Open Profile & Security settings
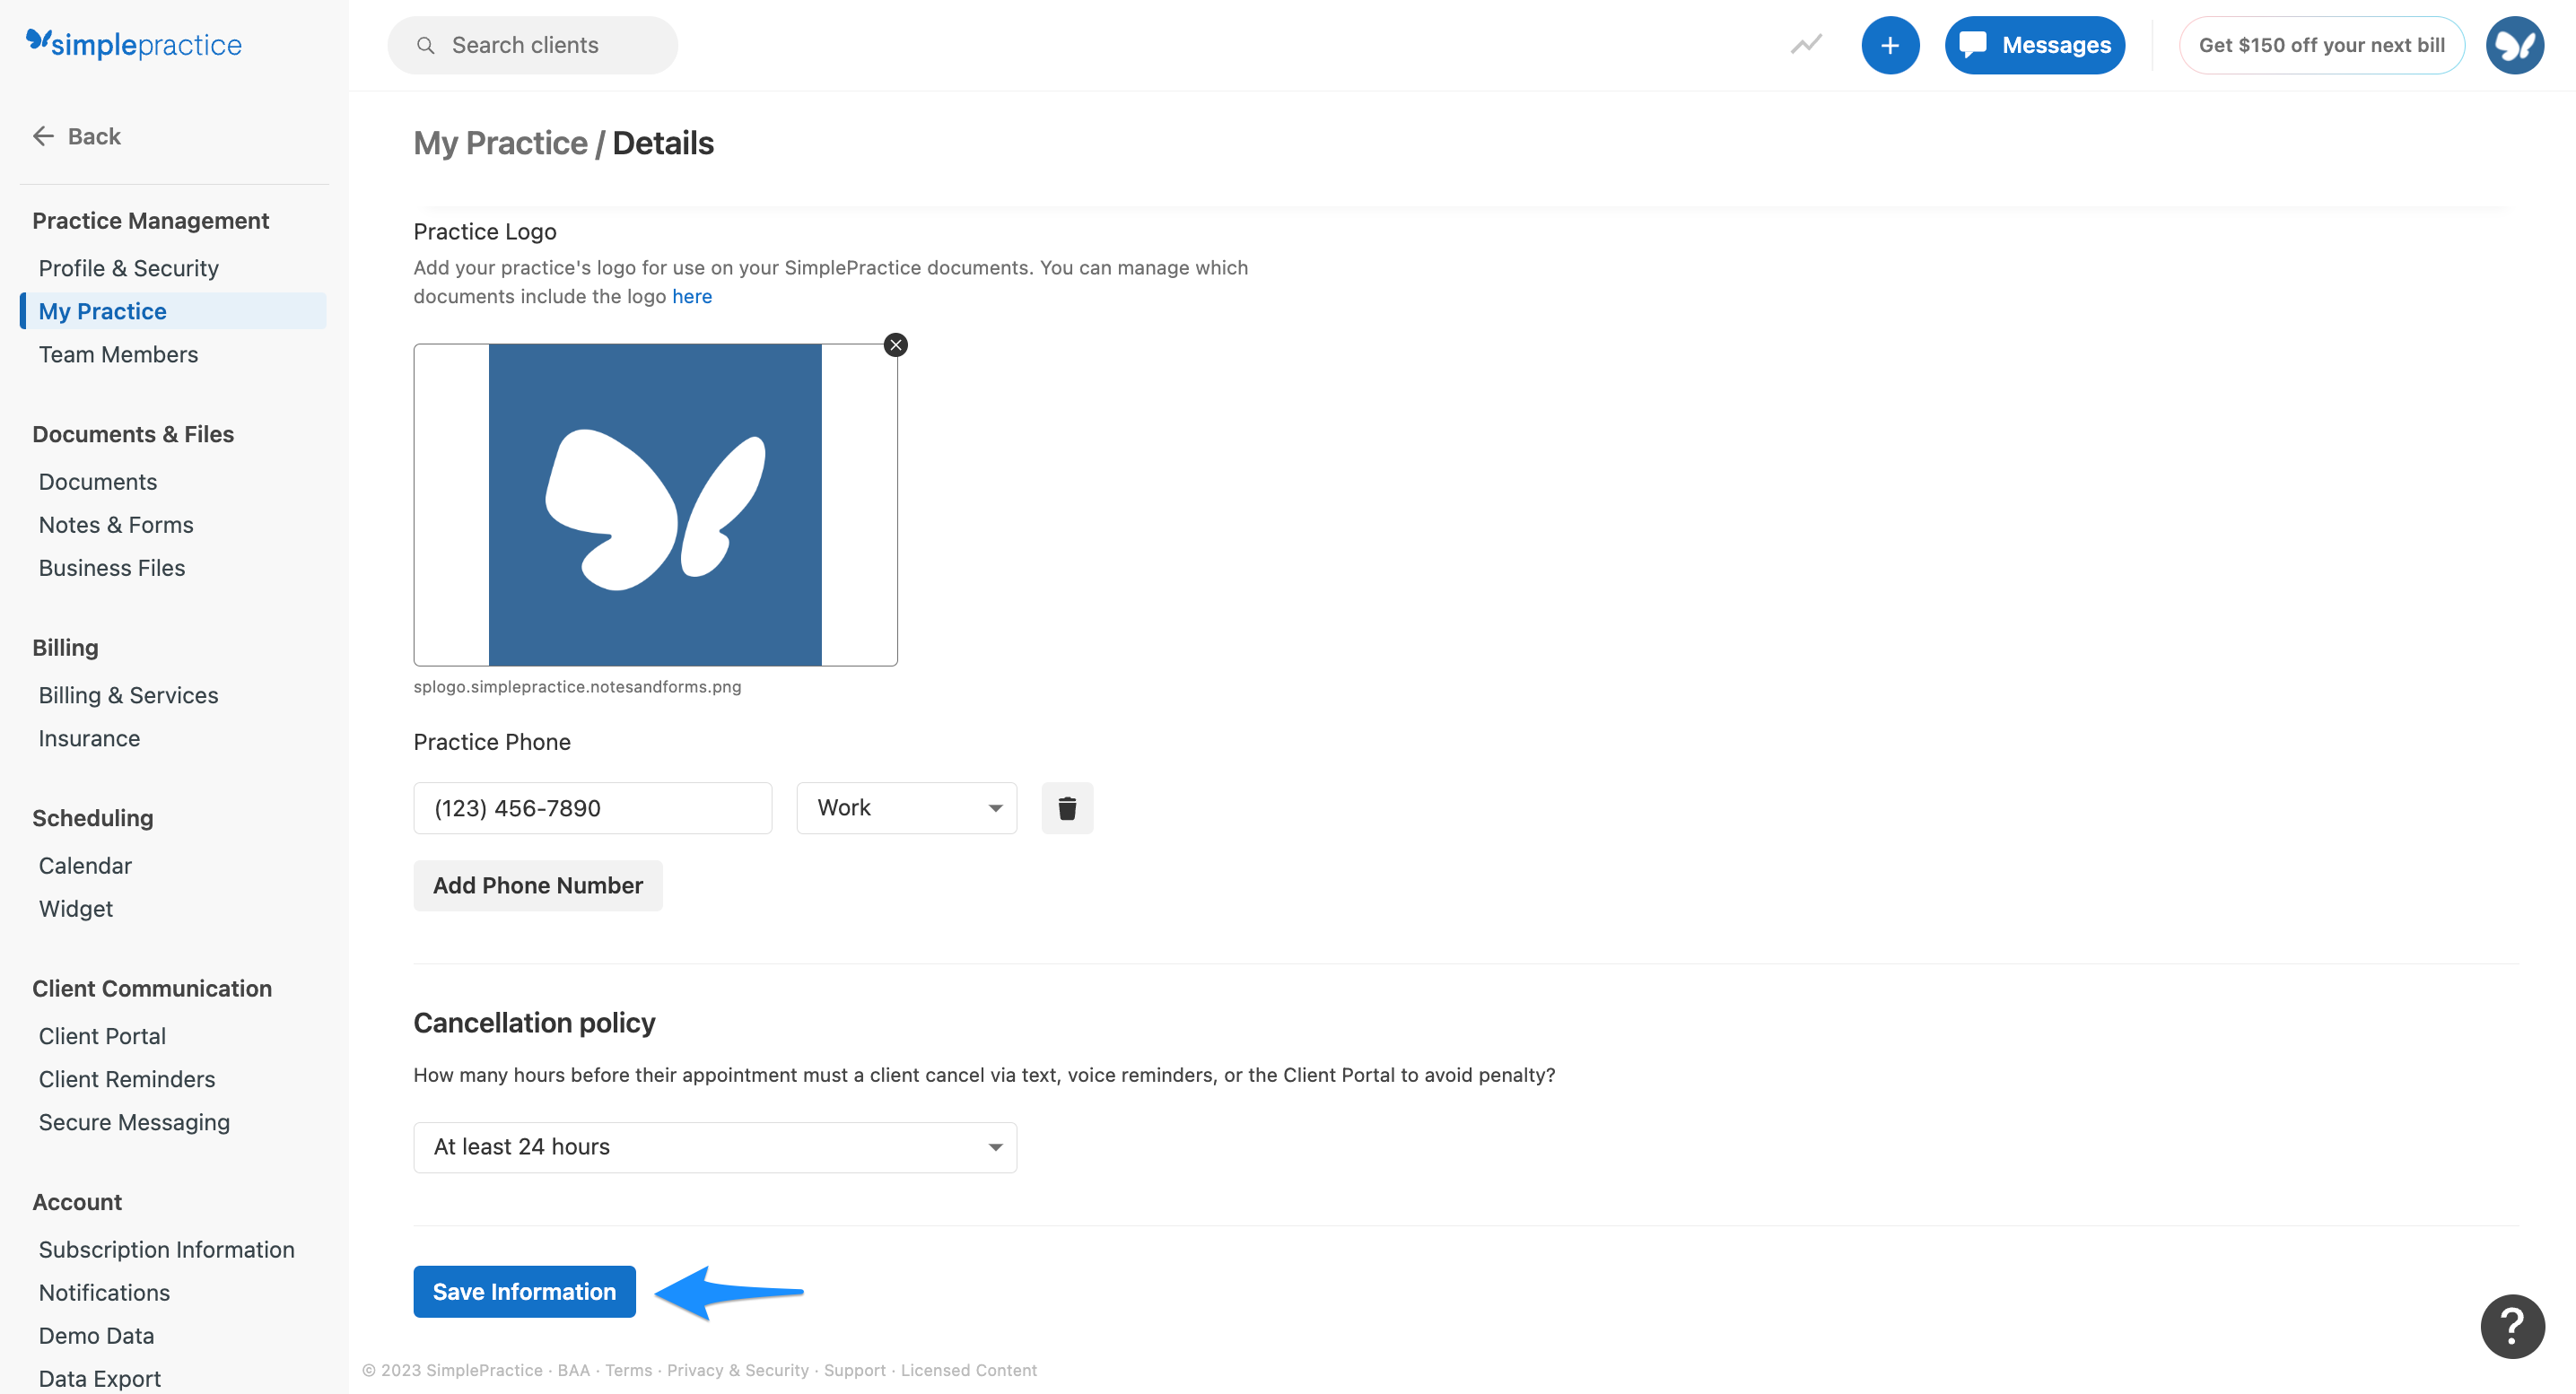The height and width of the screenshot is (1394, 2576). [x=128, y=268]
